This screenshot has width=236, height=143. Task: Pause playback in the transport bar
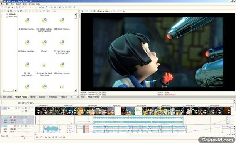tap(53, 137)
